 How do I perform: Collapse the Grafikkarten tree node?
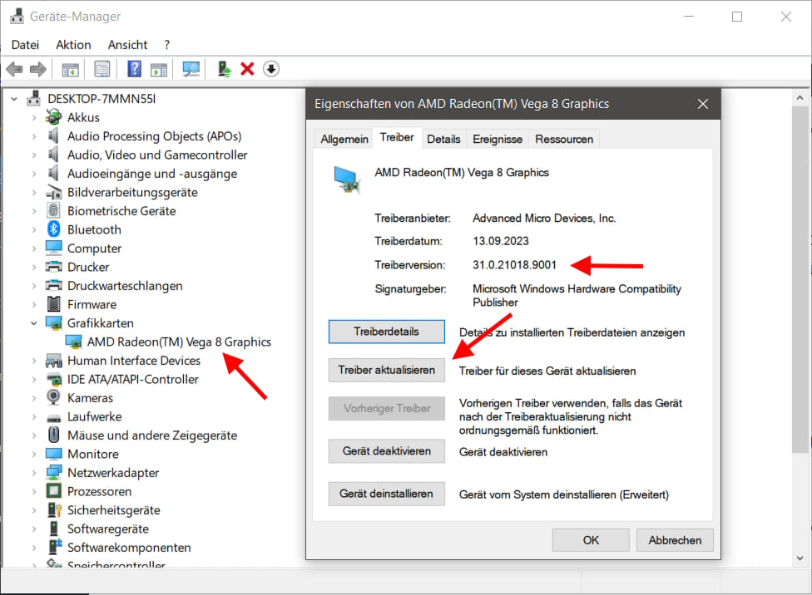34,323
